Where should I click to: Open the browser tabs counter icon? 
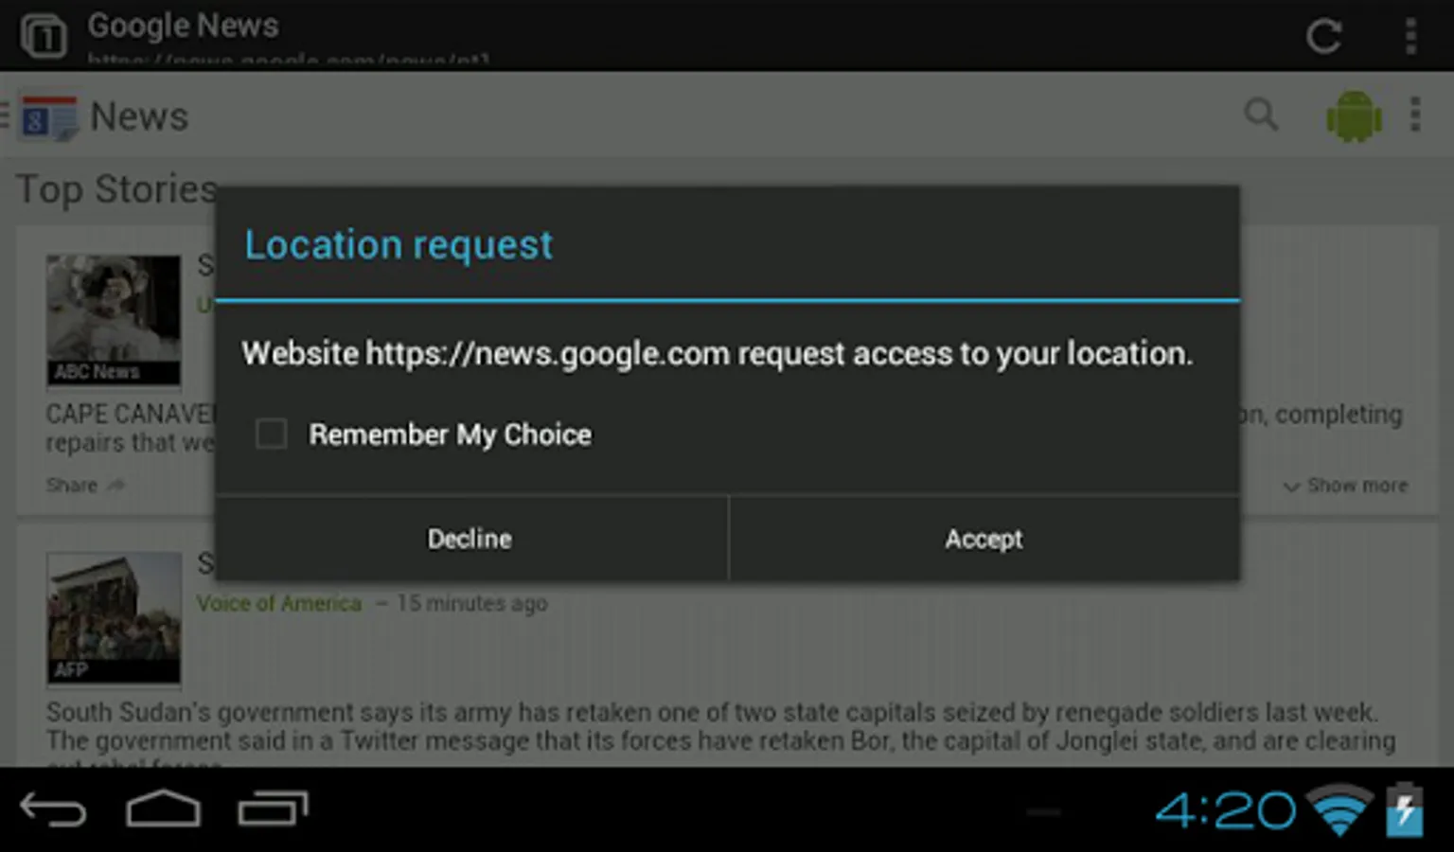pos(44,36)
